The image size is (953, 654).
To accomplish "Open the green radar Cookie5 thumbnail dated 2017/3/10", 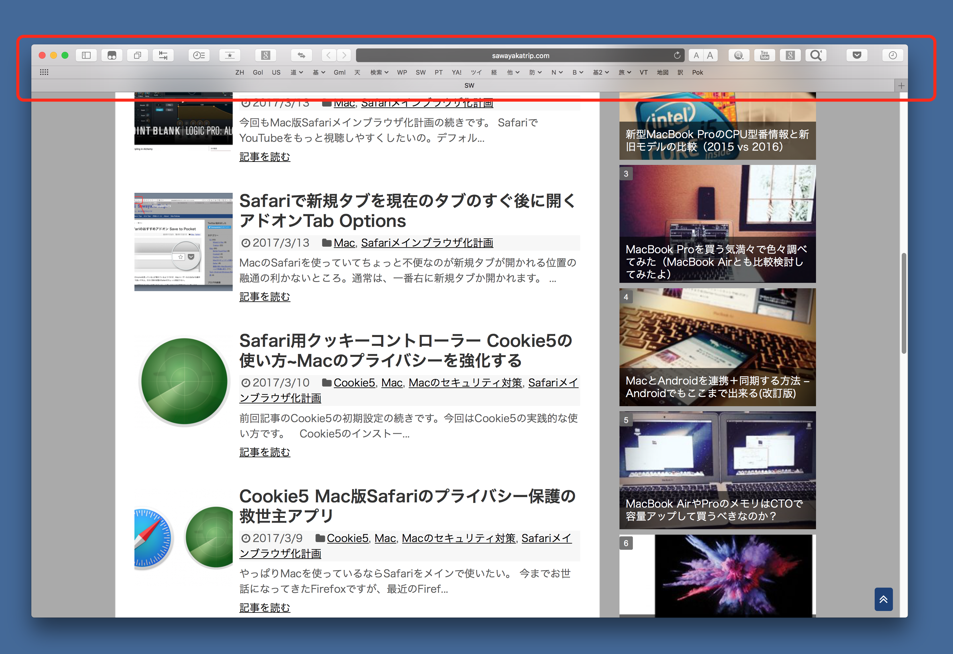I will pyautogui.click(x=183, y=381).
